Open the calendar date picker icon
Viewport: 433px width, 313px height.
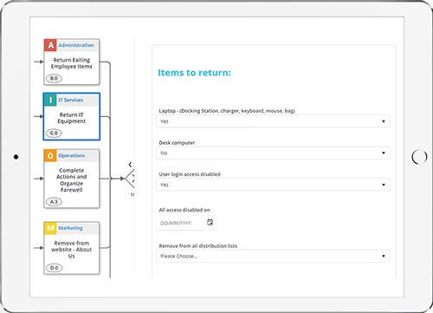coord(210,222)
